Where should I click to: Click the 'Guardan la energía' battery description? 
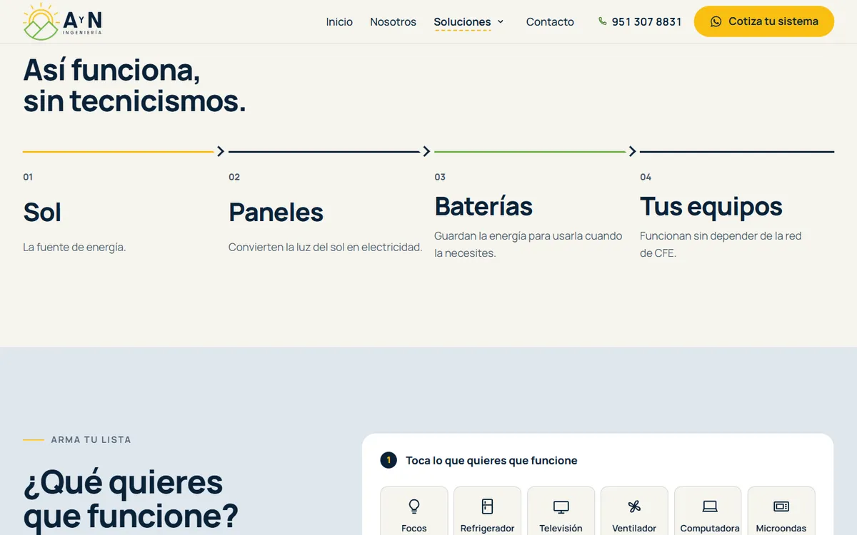click(528, 244)
